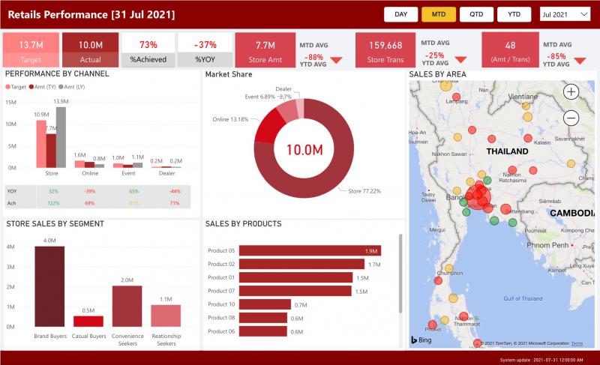The image size is (600, 365).
Task: Select the MTD period button
Action: point(439,14)
